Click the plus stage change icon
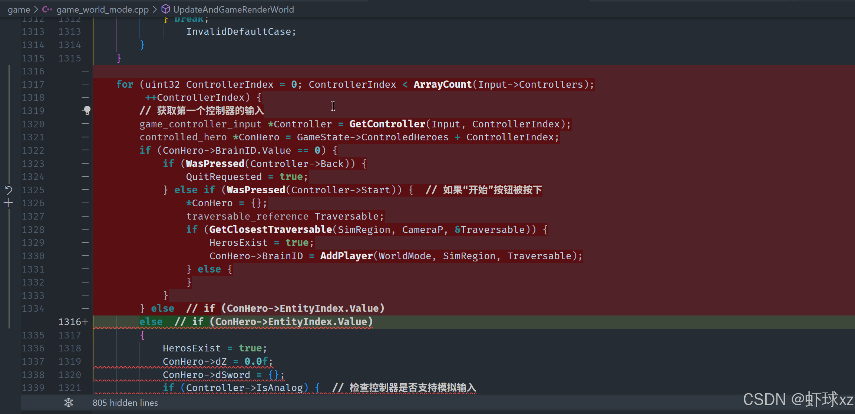Image resolution: width=855 pixels, height=414 pixels. tap(8, 203)
